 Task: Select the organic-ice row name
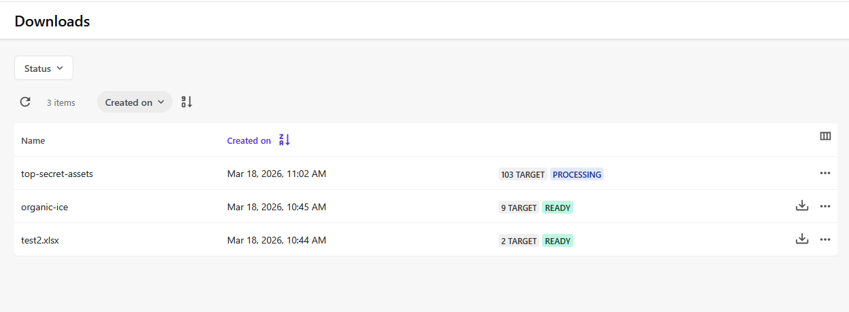pyautogui.click(x=44, y=207)
